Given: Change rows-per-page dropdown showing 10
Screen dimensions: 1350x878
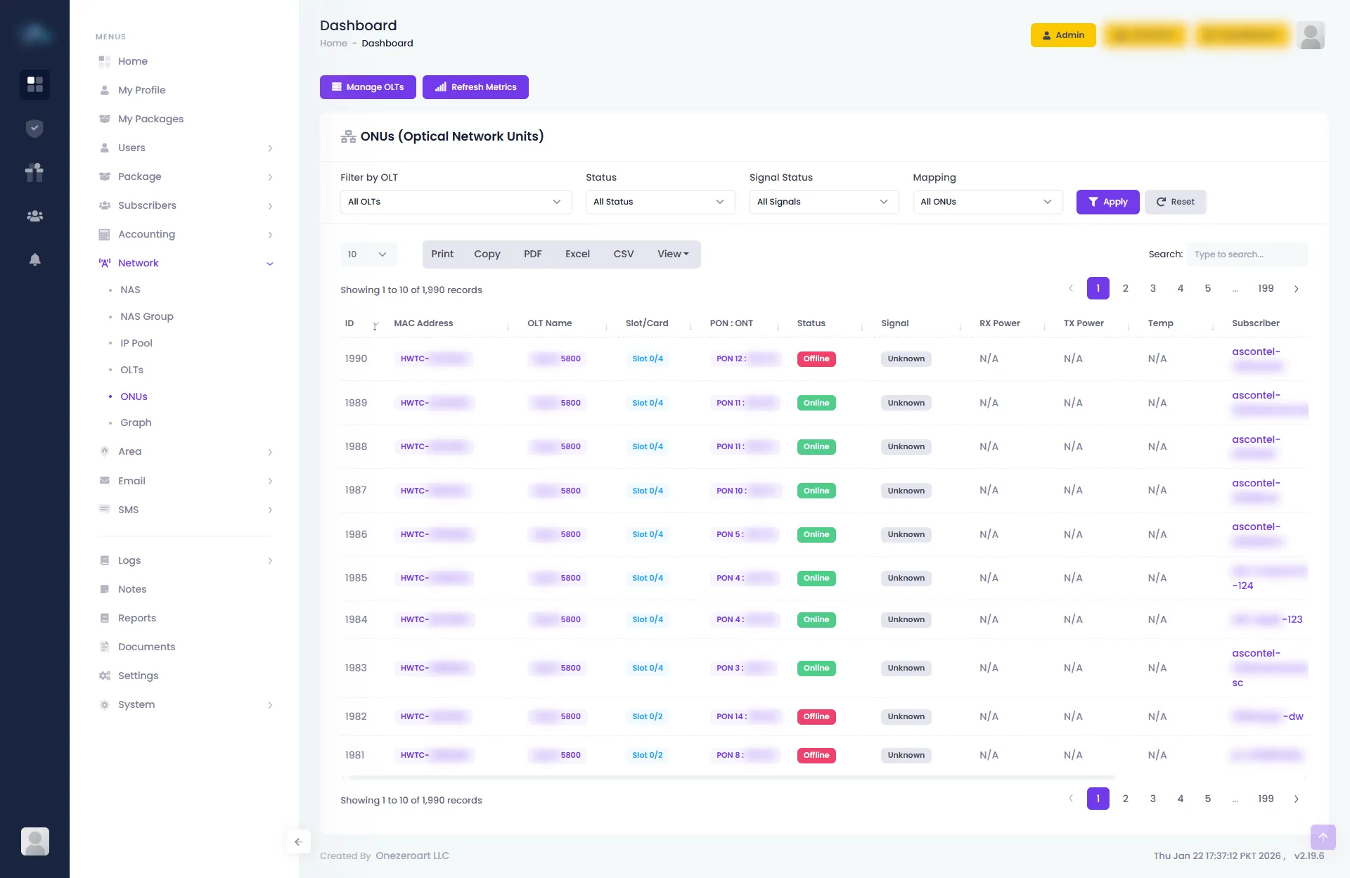Looking at the screenshot, I should [x=368, y=254].
